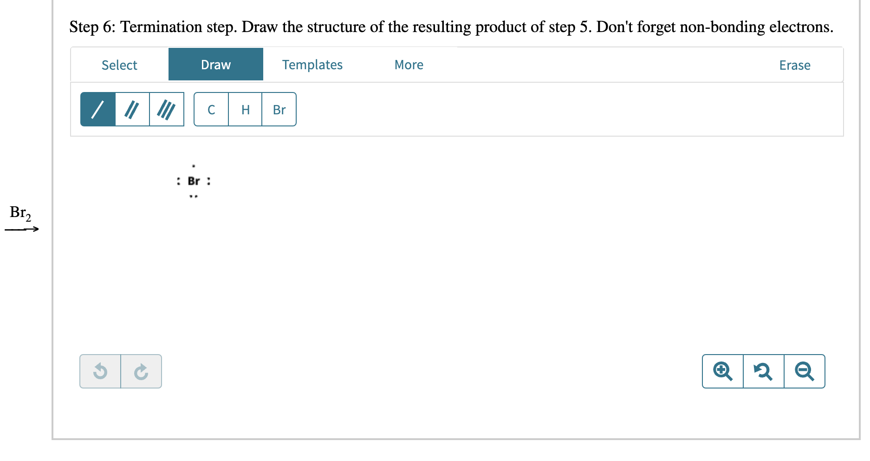
Task: Select the triple bond drawing tool
Action: pos(166,109)
